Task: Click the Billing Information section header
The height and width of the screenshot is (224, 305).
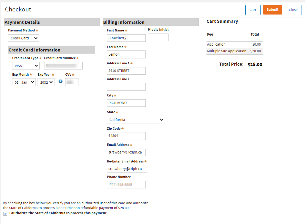Action: [x=151, y=22]
